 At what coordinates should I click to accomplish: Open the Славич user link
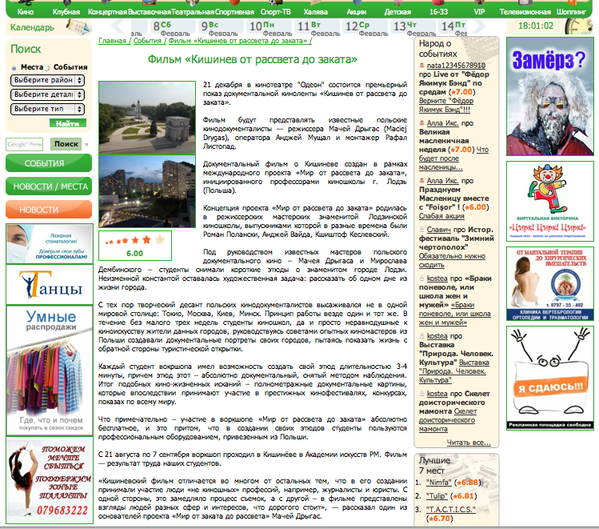[x=438, y=230]
